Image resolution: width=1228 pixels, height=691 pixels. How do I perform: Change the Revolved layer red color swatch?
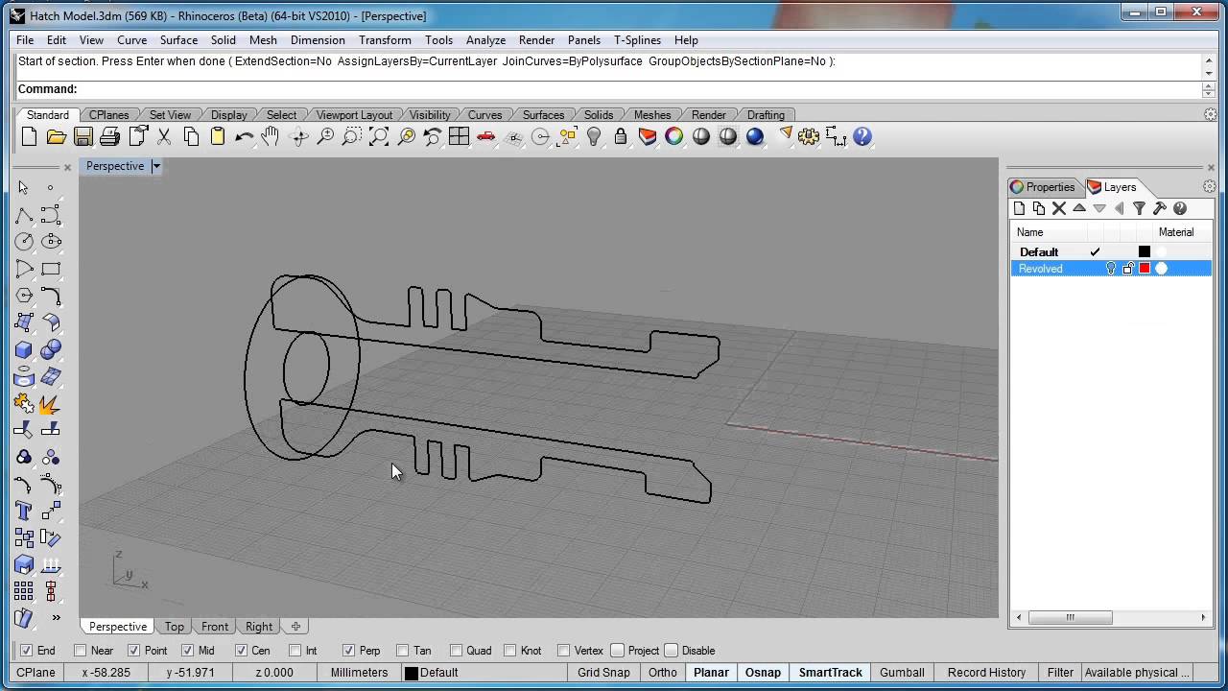pos(1144,269)
